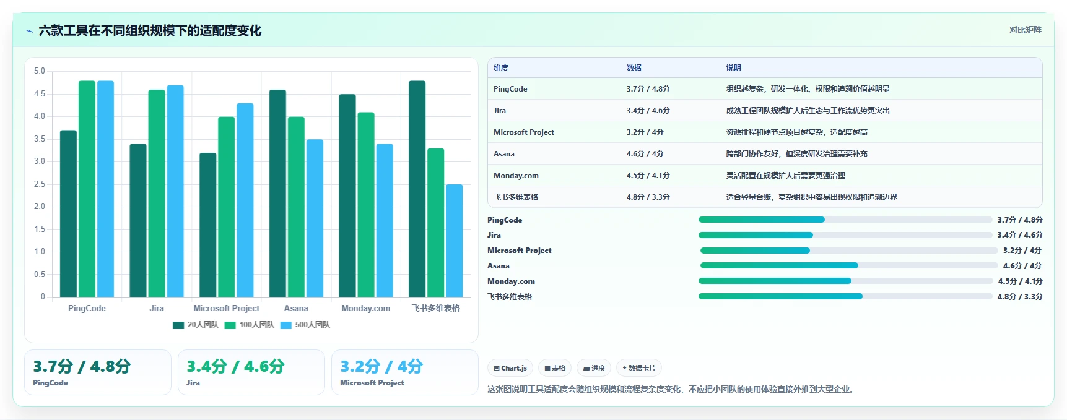Image resolution: width=1067 pixels, height=420 pixels.
Task: Click Microsoft Project's blue 500人团队 chart bar
Action: click(245, 200)
